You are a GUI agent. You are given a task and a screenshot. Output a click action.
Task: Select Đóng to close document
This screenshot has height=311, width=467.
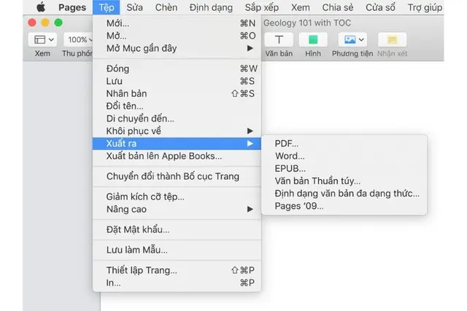tap(177, 68)
